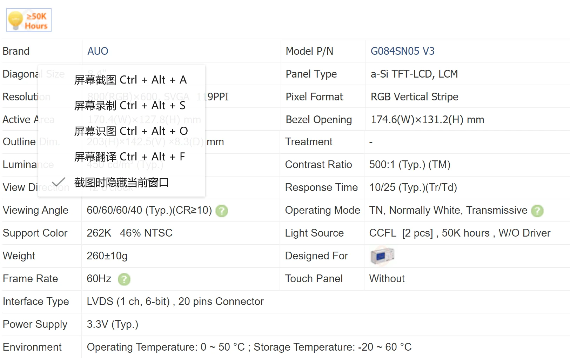Toggle 截图时隐藏当前窗口 checkmark option
This screenshot has width=570, height=358.
coord(121,183)
